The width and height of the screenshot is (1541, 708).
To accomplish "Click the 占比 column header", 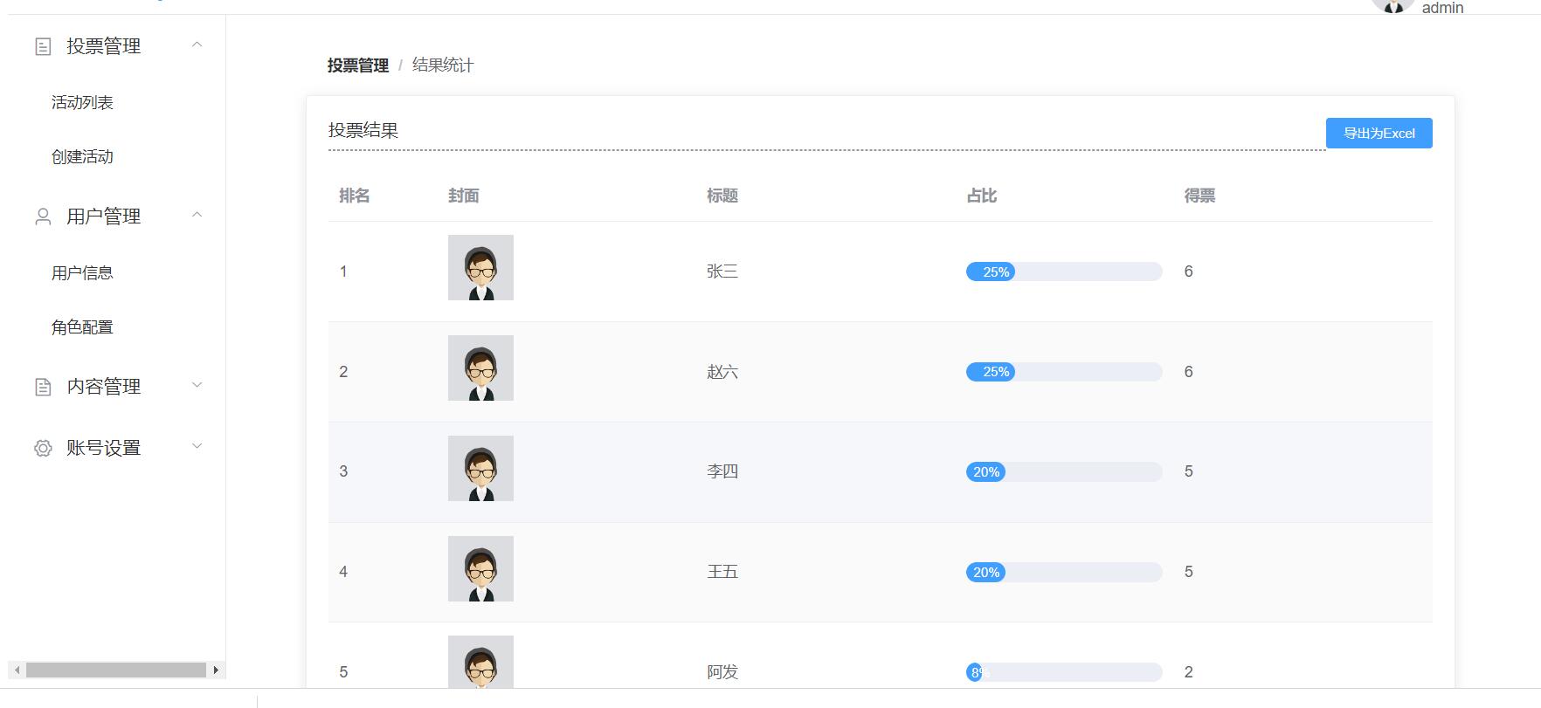I will 982,196.
